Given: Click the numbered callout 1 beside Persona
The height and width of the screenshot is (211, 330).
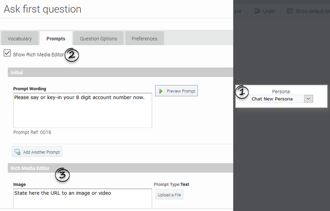Looking at the screenshot, I should click(243, 92).
